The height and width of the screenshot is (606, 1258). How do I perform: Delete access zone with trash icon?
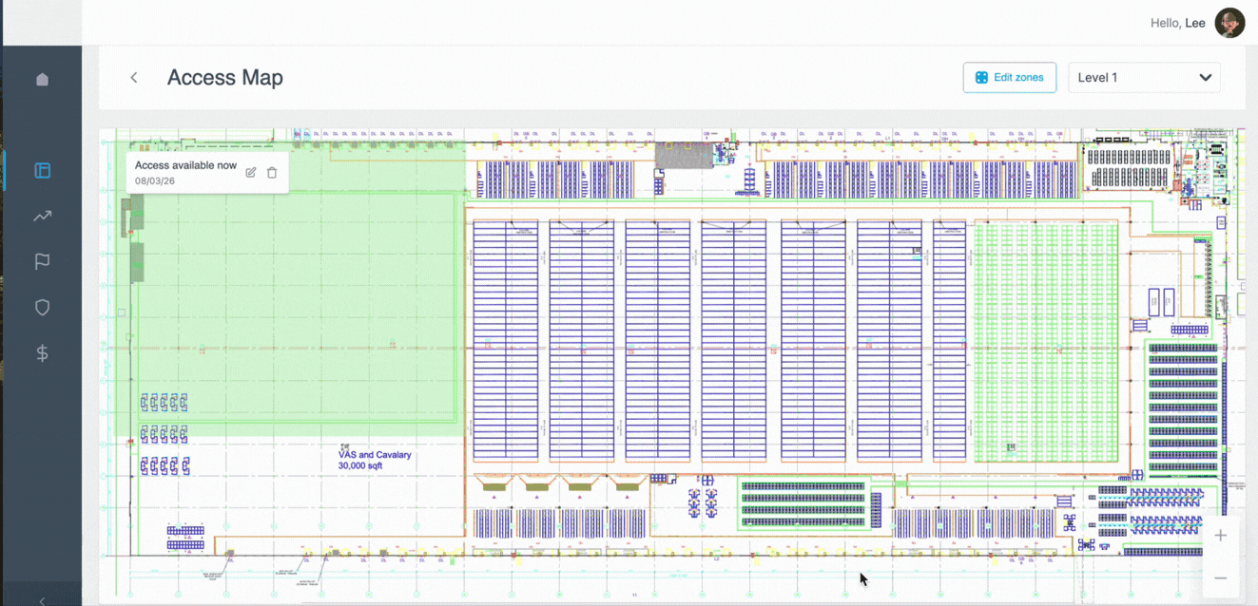coord(272,173)
